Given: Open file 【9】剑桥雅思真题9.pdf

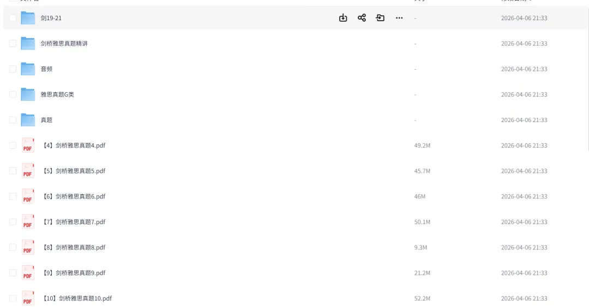Looking at the screenshot, I should [74, 273].
